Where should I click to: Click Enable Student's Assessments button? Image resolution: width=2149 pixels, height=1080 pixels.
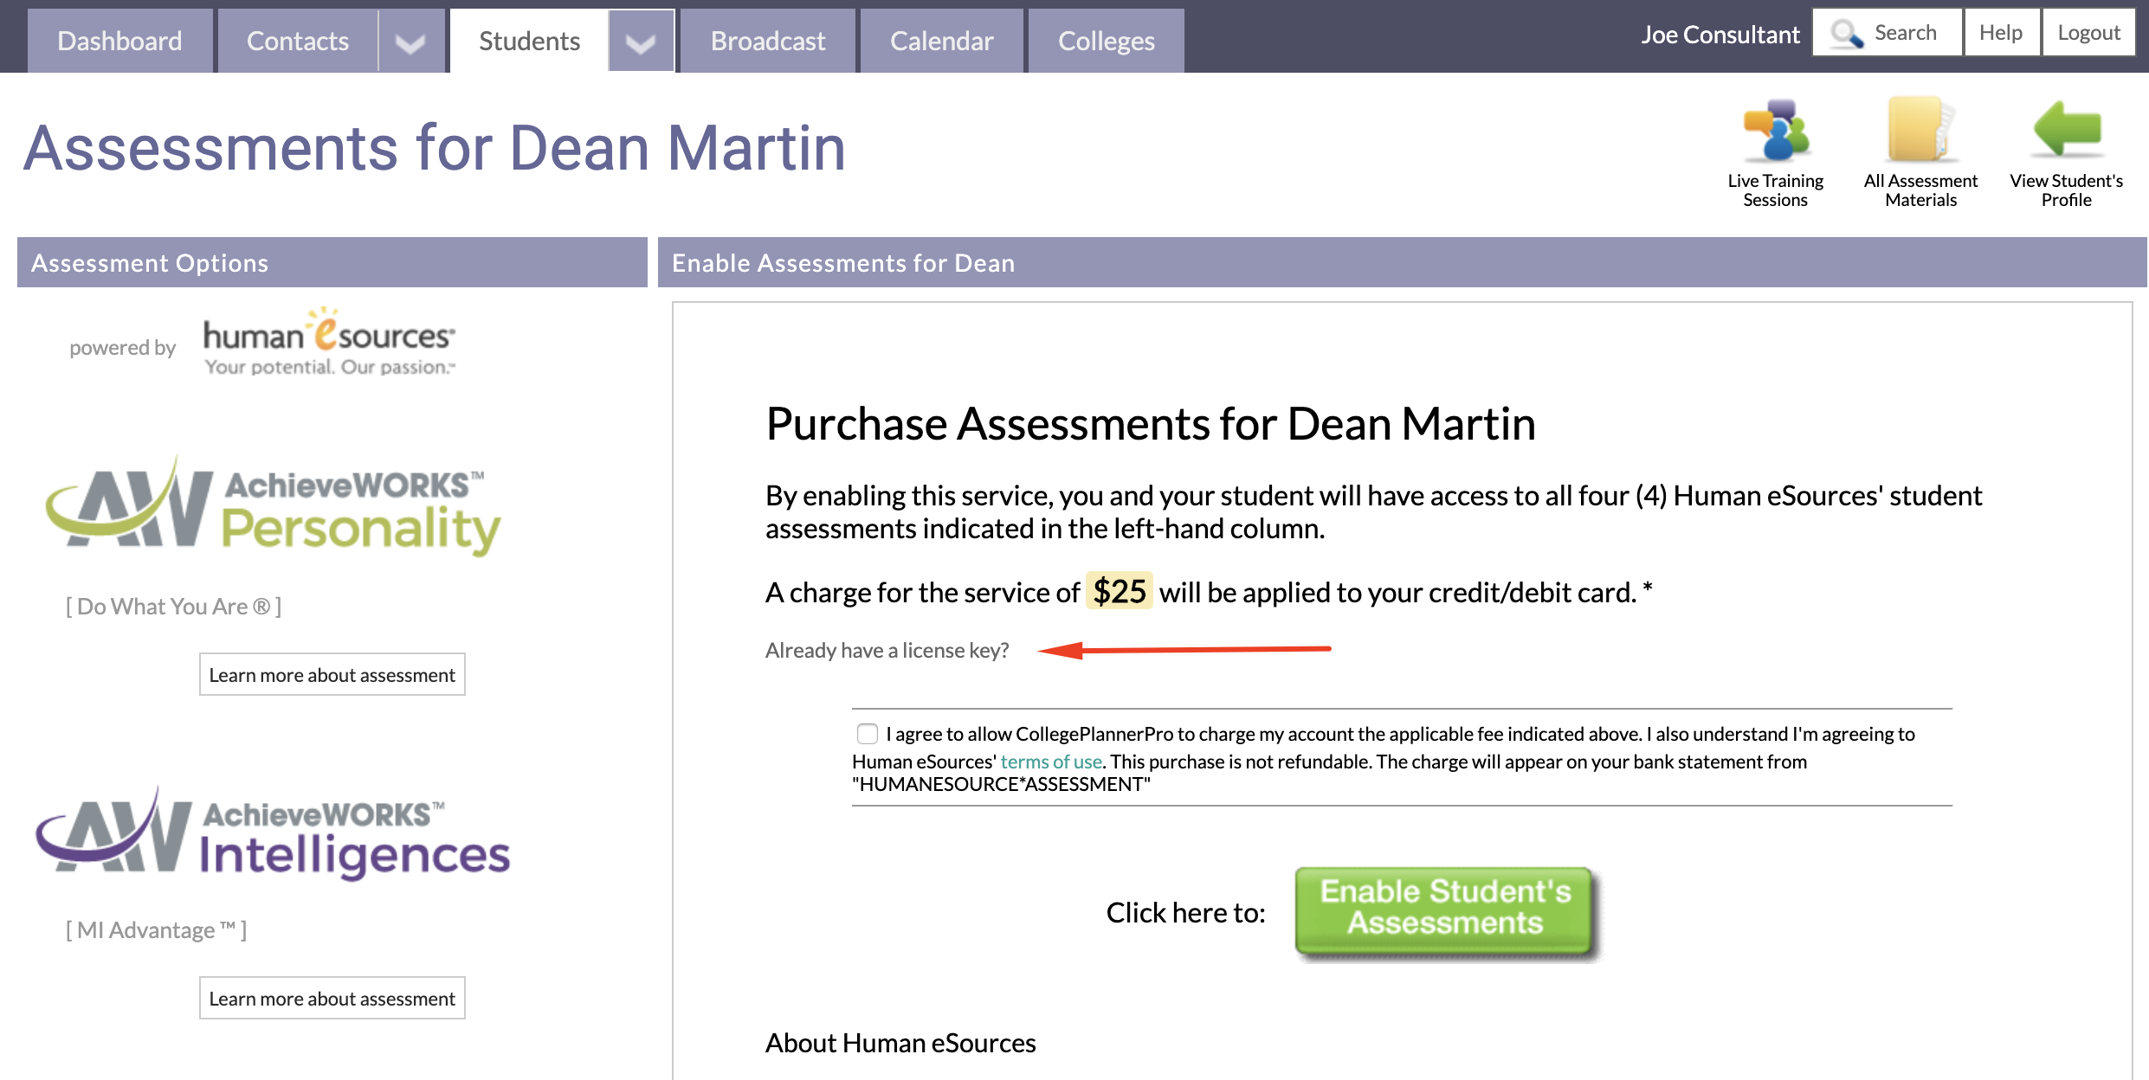tap(1445, 910)
